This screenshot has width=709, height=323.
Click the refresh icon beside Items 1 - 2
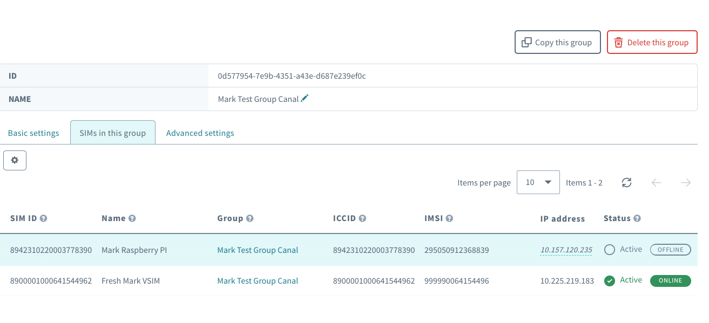[x=626, y=183]
